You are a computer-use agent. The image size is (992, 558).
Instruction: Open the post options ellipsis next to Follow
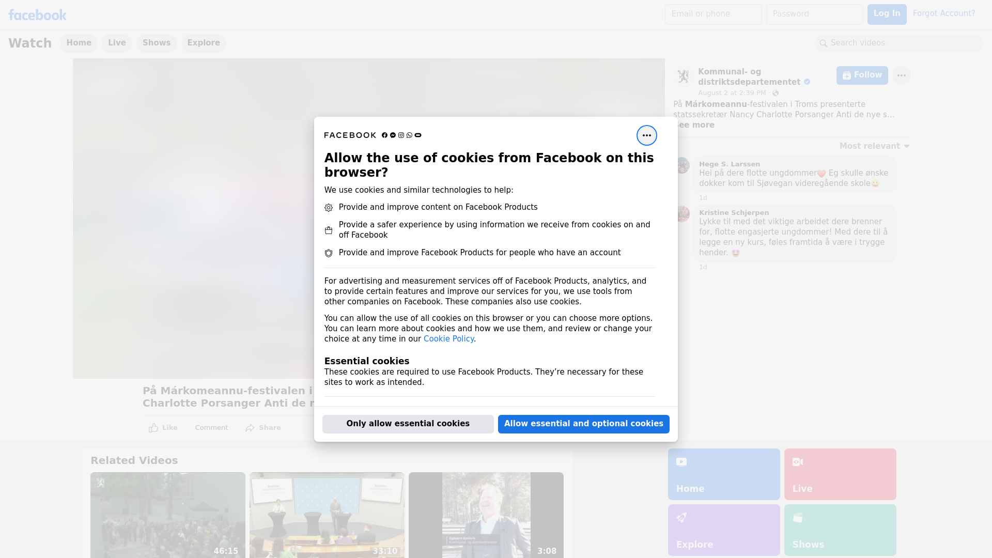coord(901,75)
